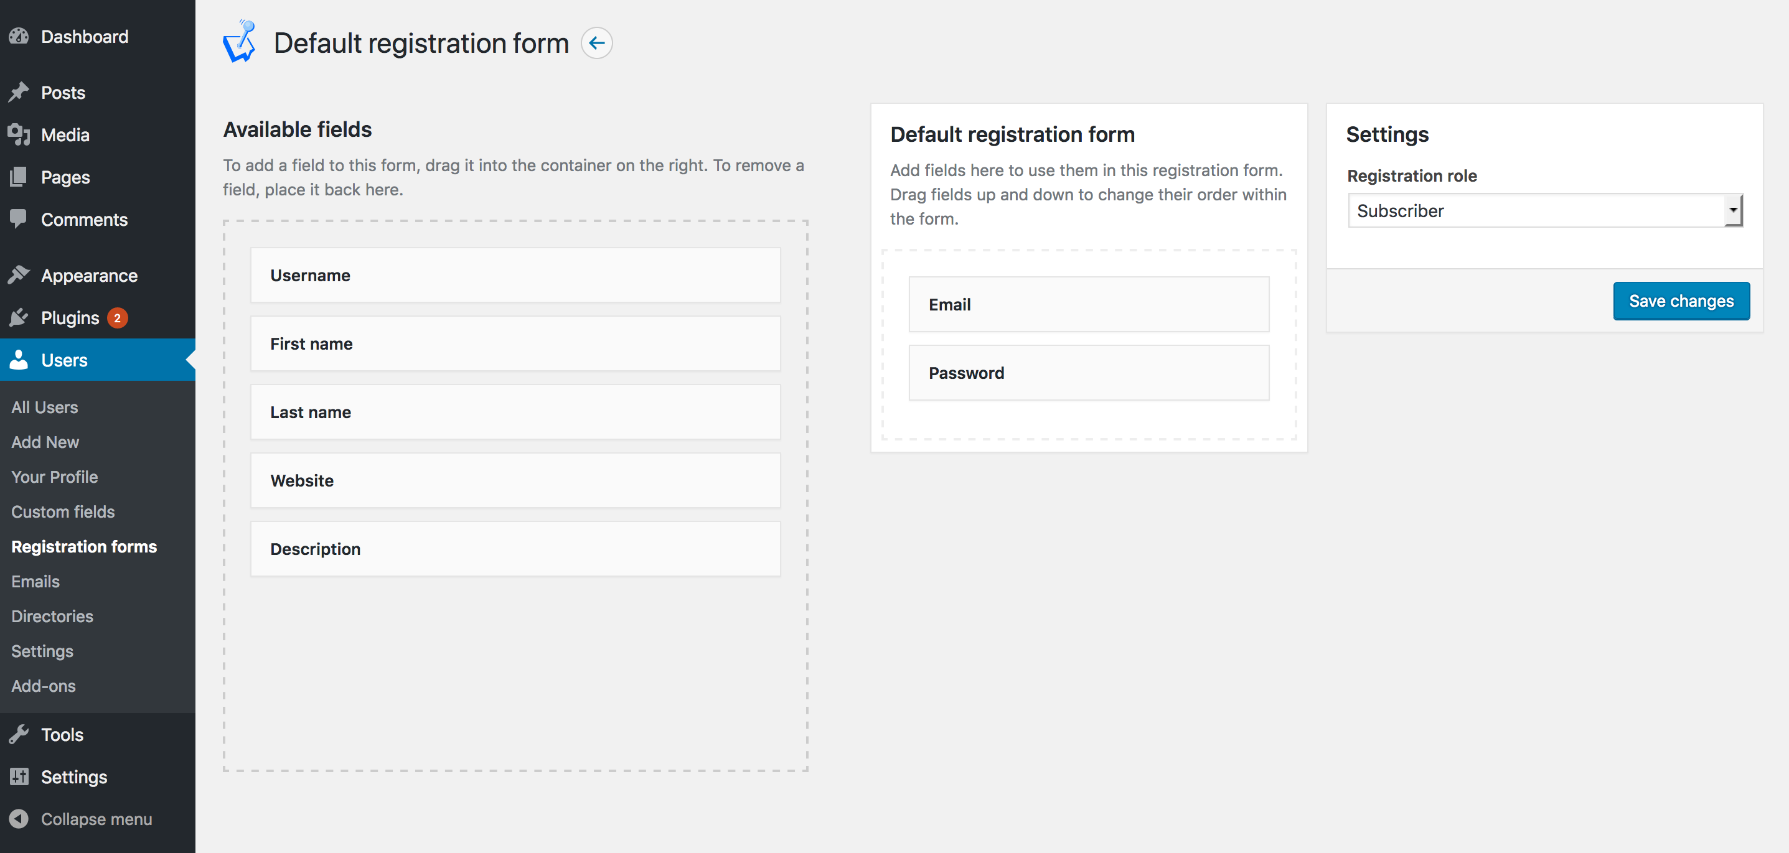Screen dimensions: 1789x853
Task: Expand the Tools menu item
Action: click(x=62, y=734)
